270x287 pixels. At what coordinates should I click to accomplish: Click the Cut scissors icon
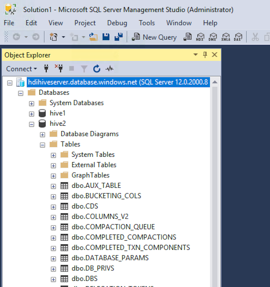tap(255, 37)
